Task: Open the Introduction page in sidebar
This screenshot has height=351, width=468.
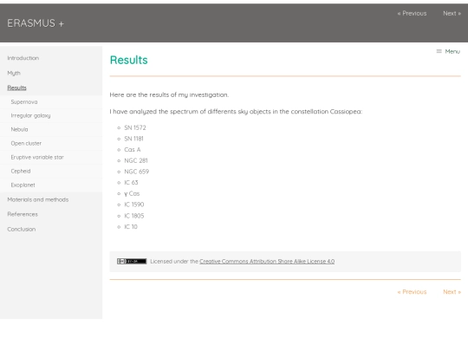Action: 23,58
